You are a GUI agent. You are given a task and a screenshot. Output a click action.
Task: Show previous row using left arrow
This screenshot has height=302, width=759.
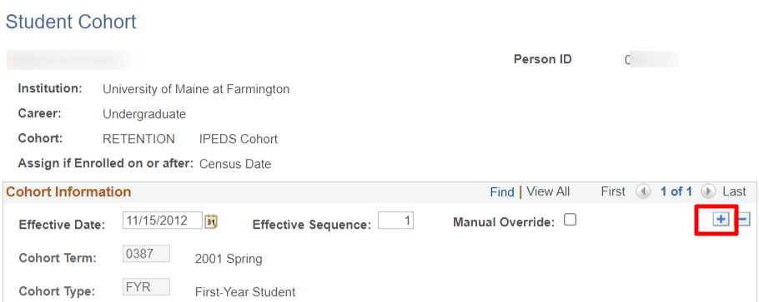(643, 192)
